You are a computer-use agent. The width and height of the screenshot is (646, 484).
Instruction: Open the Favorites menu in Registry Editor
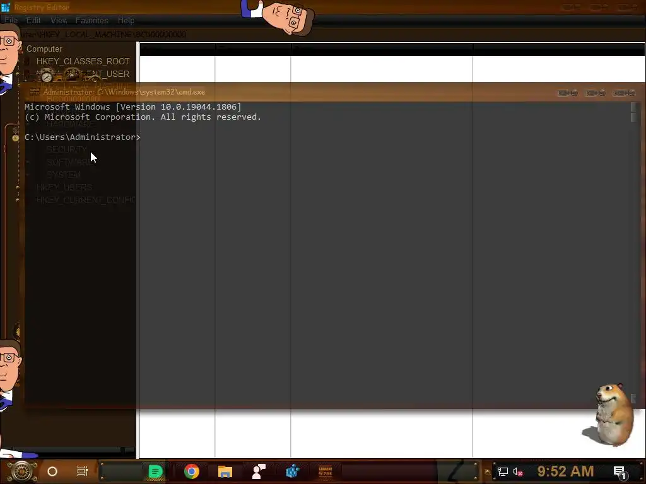(x=92, y=20)
